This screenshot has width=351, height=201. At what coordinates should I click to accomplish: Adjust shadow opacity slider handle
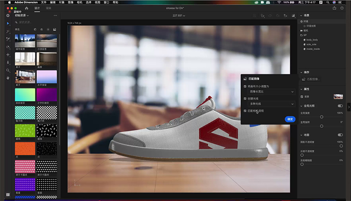coord(341,146)
